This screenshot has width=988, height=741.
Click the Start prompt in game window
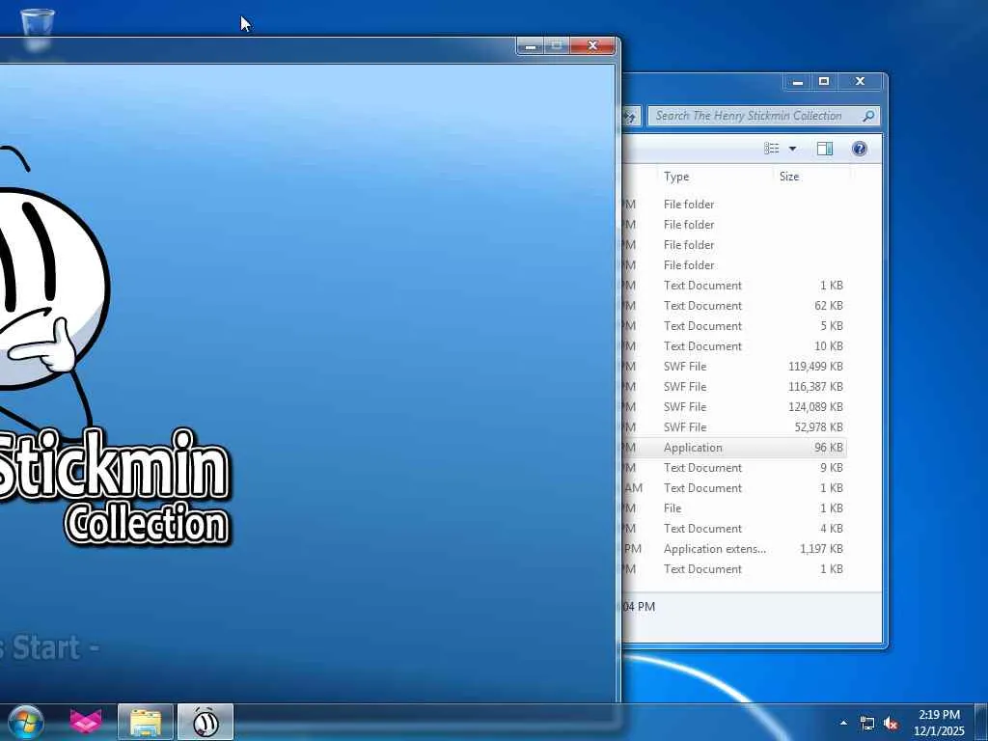coord(49,647)
